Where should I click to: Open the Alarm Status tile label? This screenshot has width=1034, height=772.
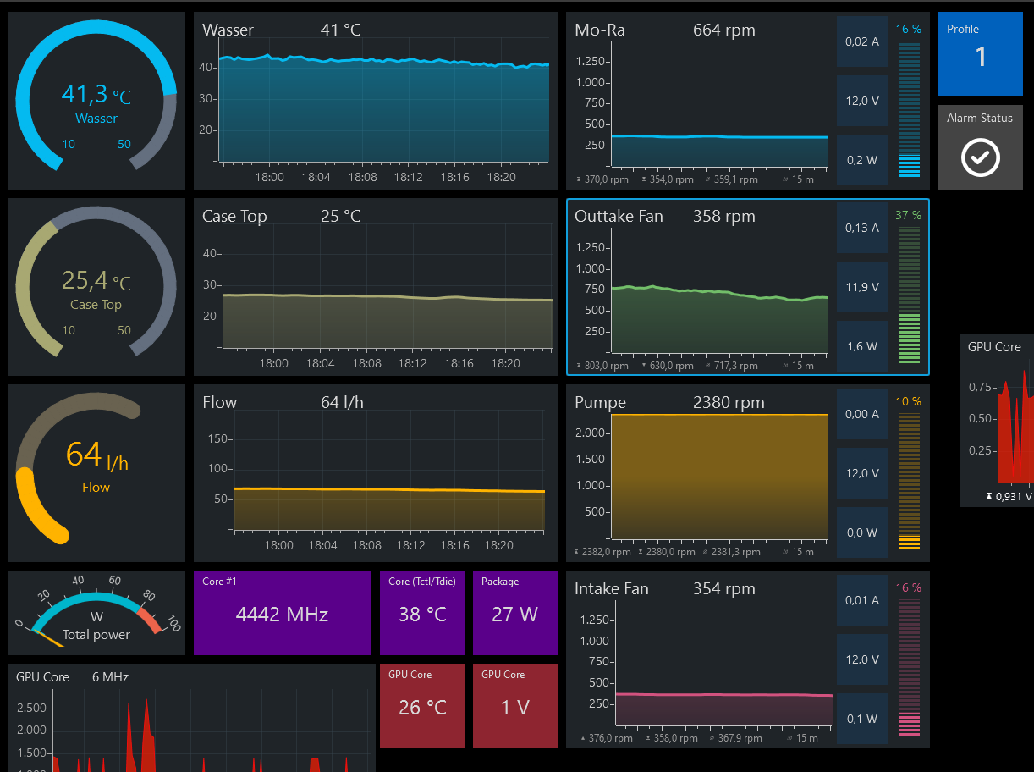point(980,119)
